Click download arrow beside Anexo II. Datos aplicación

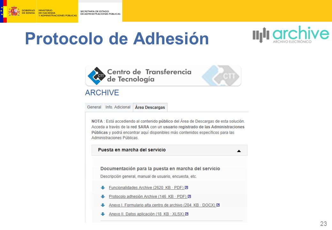(x=103, y=214)
